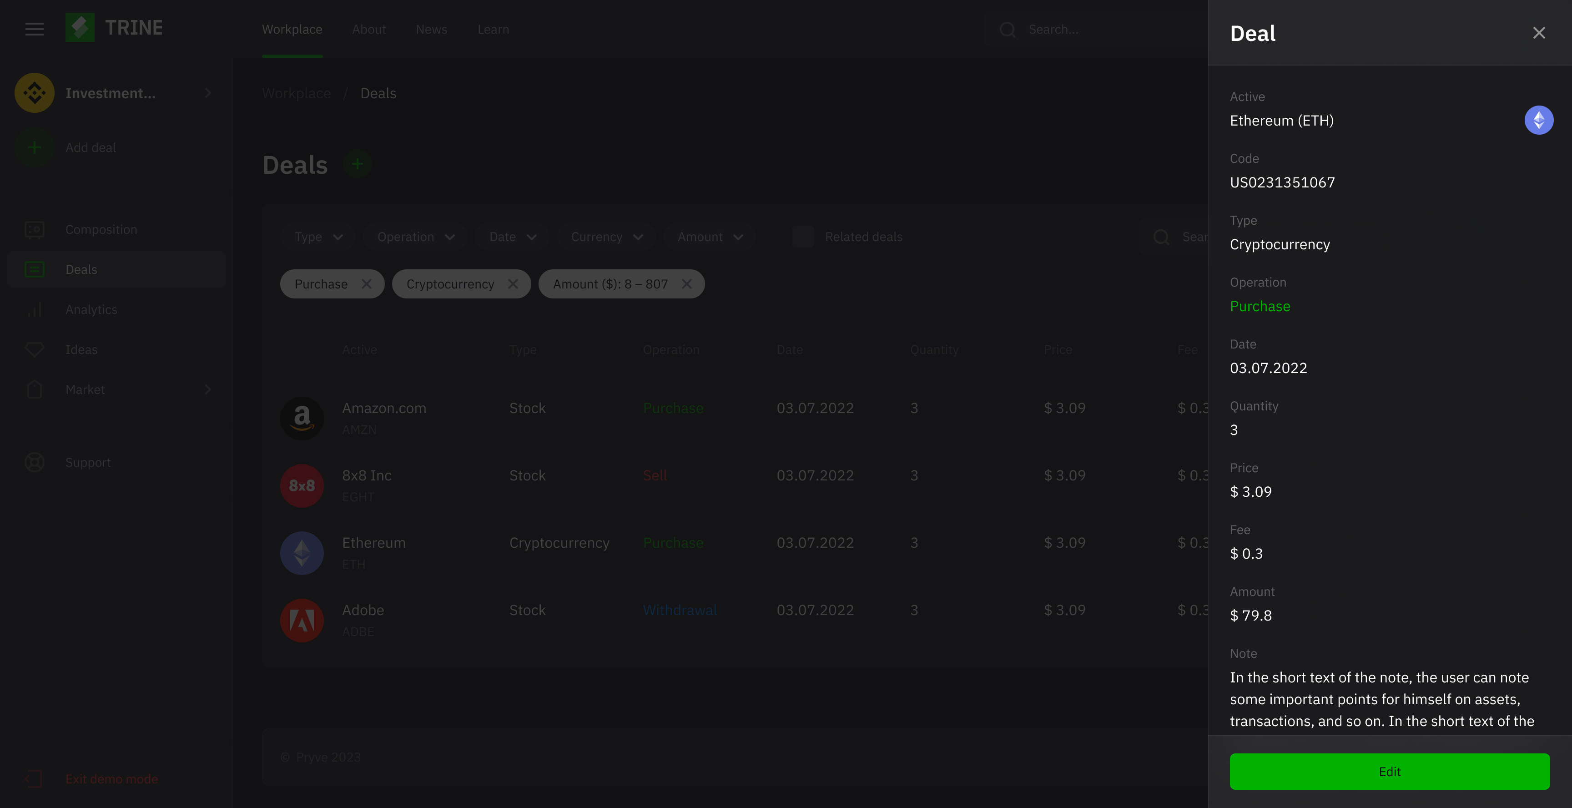The height and width of the screenshot is (808, 1572).
Task: Open Composition in the sidebar
Action: pos(101,229)
